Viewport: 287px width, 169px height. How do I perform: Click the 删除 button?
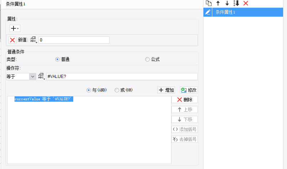coord(185,100)
